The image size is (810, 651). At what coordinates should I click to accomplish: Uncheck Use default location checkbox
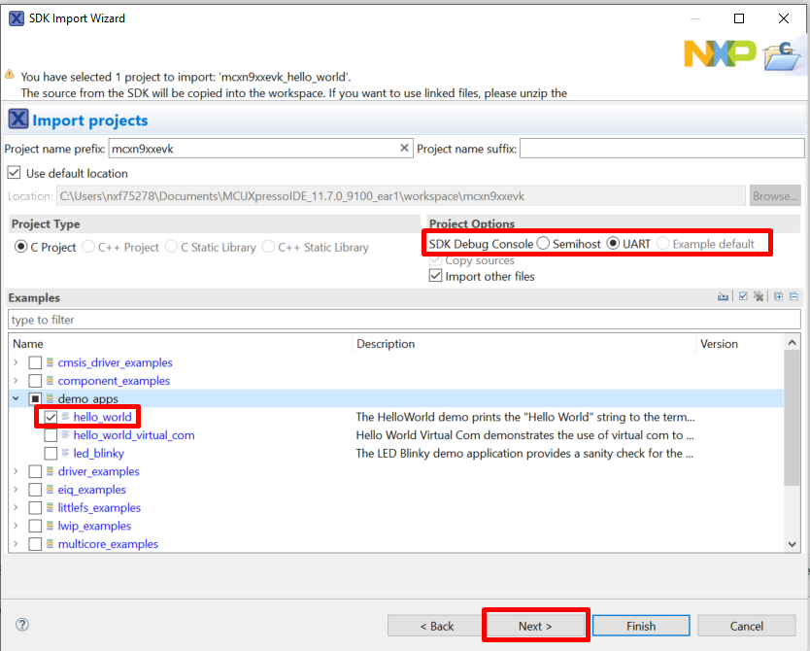pos(14,173)
